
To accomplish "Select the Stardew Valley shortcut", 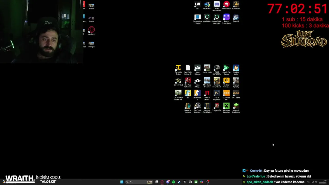I will (236, 70).
